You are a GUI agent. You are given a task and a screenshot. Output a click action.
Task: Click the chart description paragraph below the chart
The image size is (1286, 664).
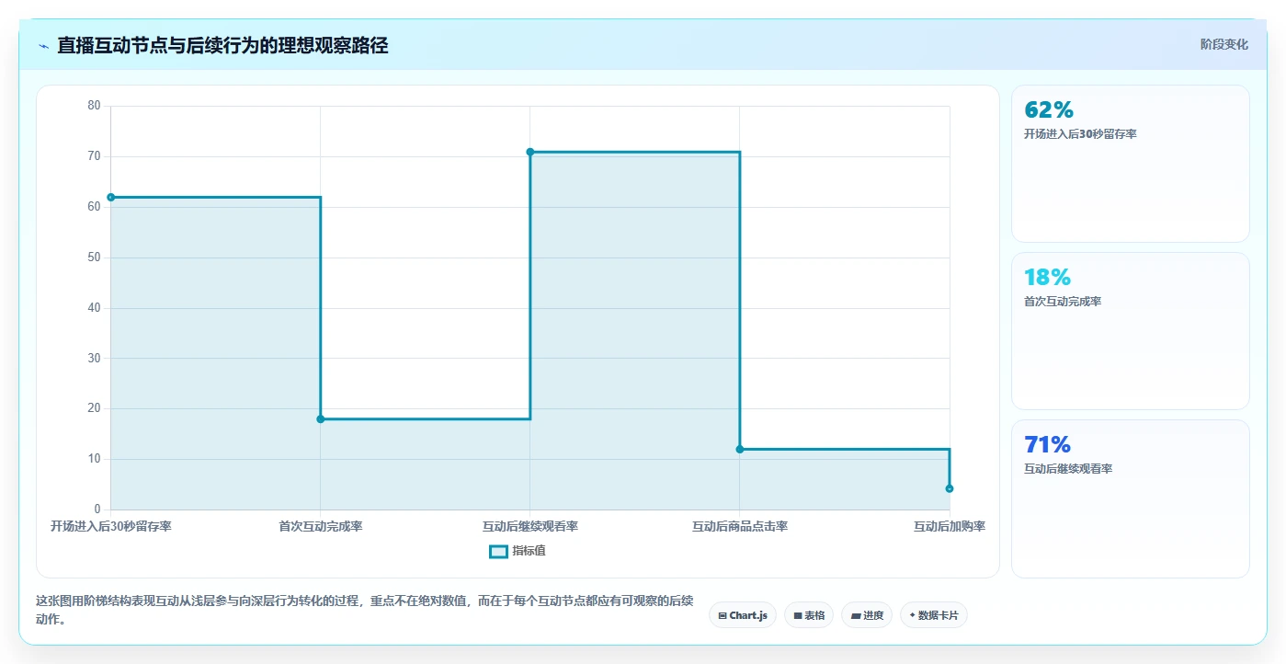pyautogui.click(x=365, y=610)
